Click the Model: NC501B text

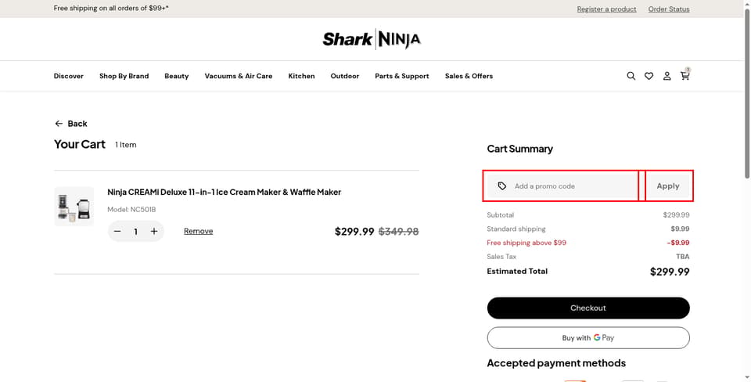point(131,210)
